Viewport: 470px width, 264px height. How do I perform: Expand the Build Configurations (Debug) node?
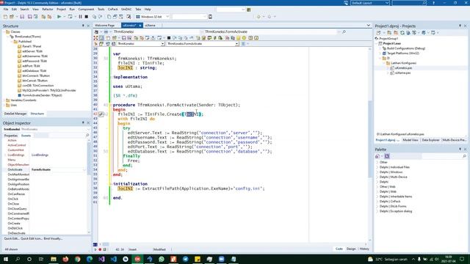[x=380, y=48]
